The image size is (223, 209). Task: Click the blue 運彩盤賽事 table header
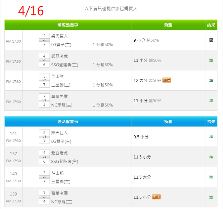(x=68, y=121)
